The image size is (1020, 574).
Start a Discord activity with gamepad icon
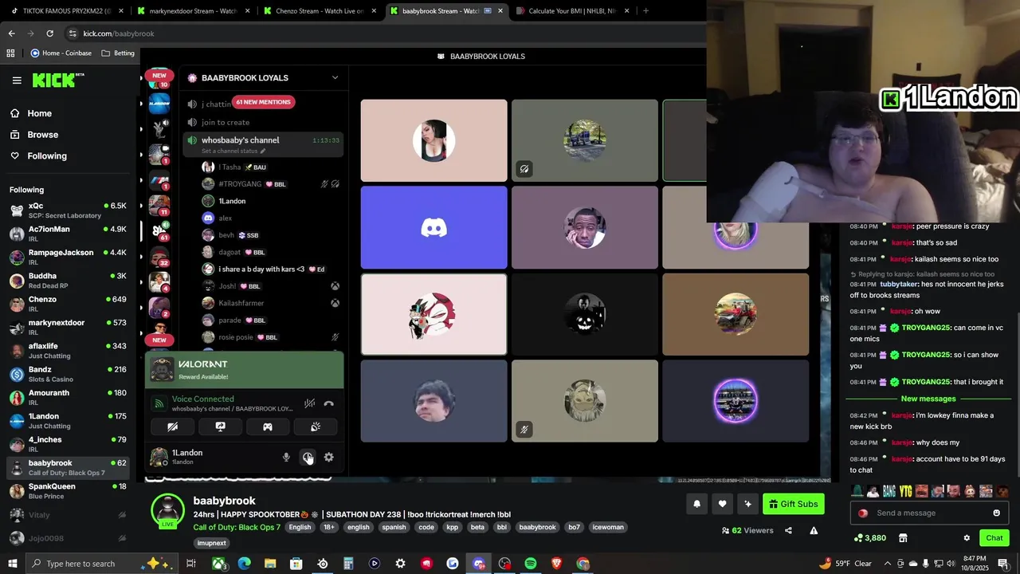coord(268,427)
